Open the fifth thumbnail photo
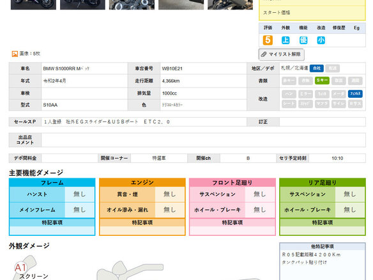 click(231, 4)
